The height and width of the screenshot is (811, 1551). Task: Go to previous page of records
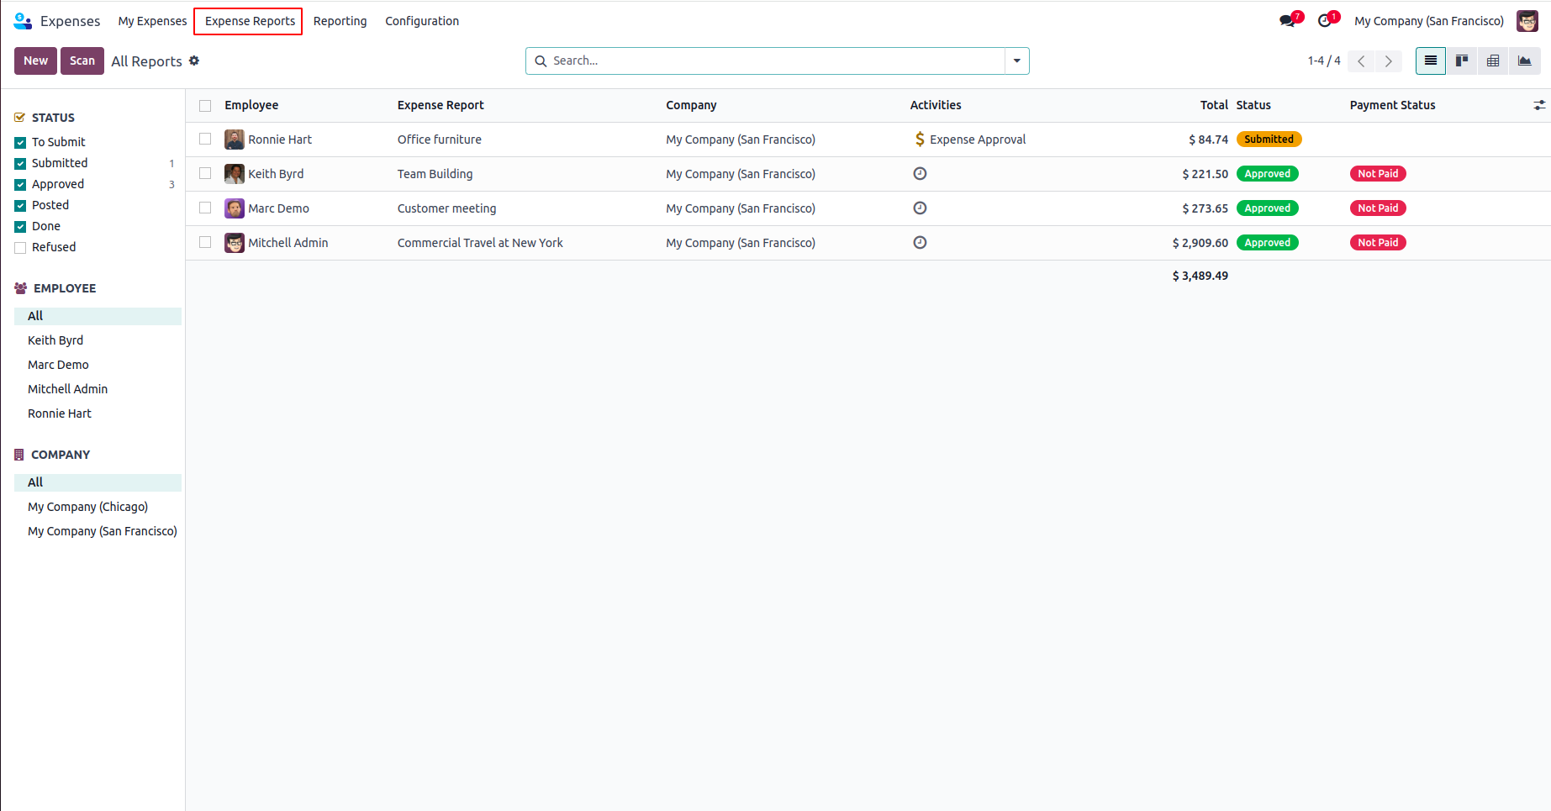point(1361,61)
